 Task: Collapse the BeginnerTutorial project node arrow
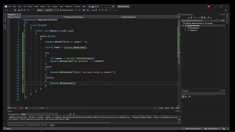point(183,26)
